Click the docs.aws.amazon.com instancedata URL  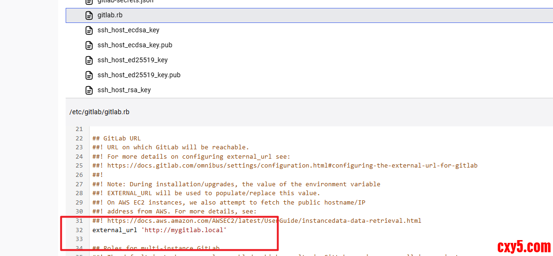pos(264,221)
